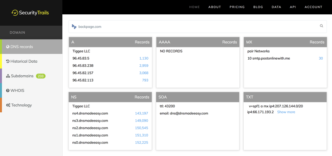Focus the backpage.com domain search field

coord(197,26)
